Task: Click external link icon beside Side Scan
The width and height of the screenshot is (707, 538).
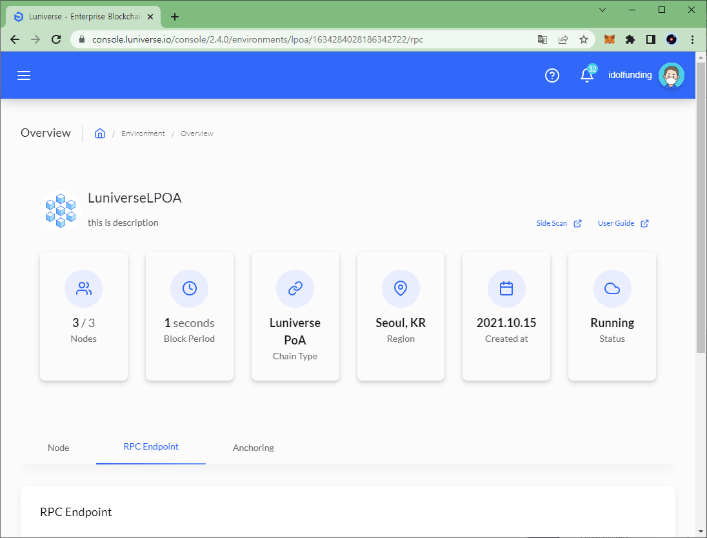Action: [x=577, y=223]
